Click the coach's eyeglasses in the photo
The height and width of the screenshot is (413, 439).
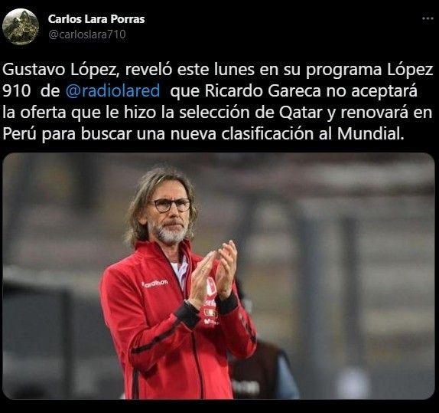pyautogui.click(x=171, y=205)
